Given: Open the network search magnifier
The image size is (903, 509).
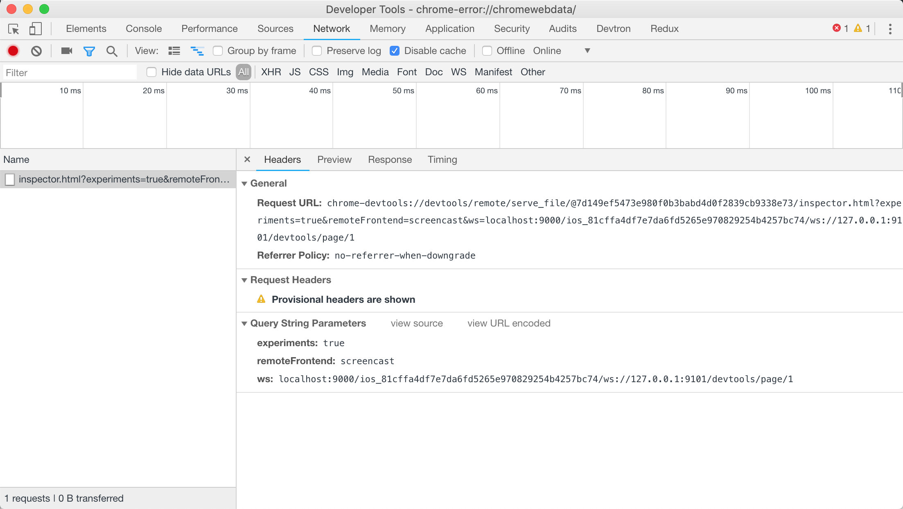Looking at the screenshot, I should 112,51.
